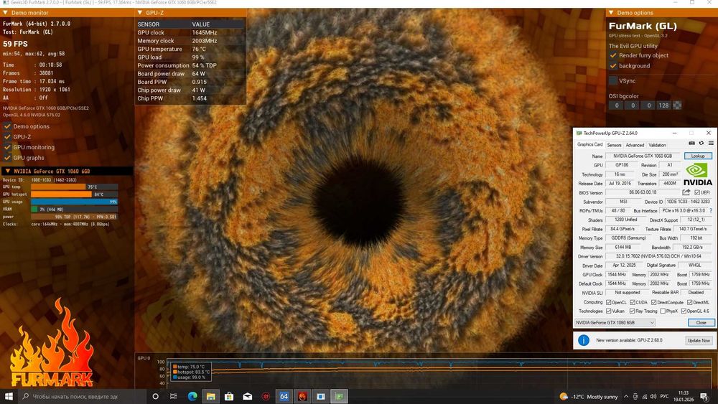Open the GPU-Z hamburger menu
Image resolution: width=718 pixels, height=404 pixels.
(711, 144)
